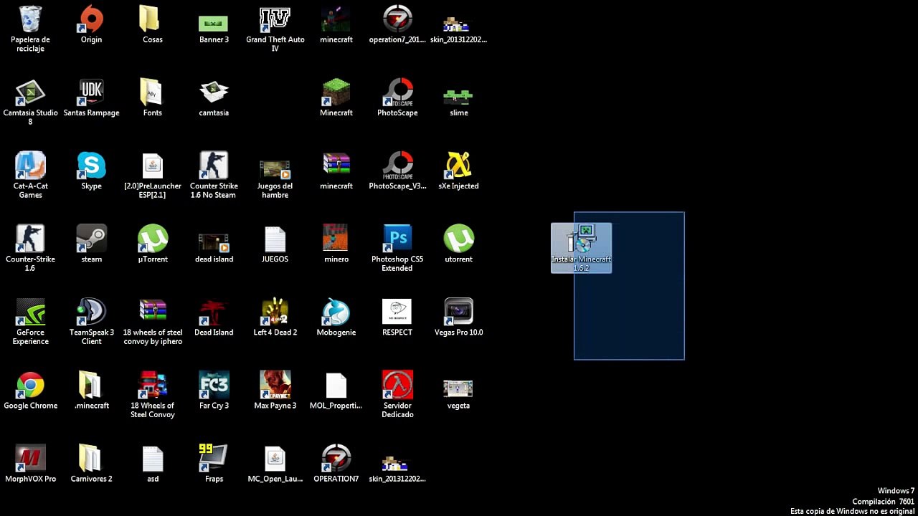Select the slime image file
The height and width of the screenshot is (516, 918).
tap(459, 102)
